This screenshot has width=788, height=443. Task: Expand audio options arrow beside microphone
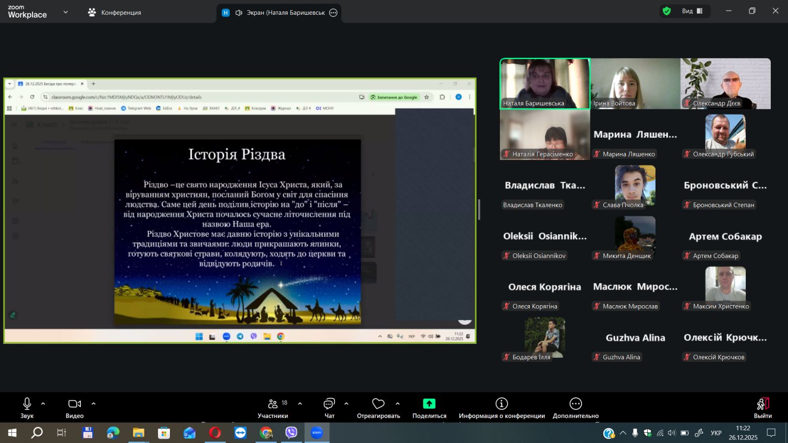point(43,404)
